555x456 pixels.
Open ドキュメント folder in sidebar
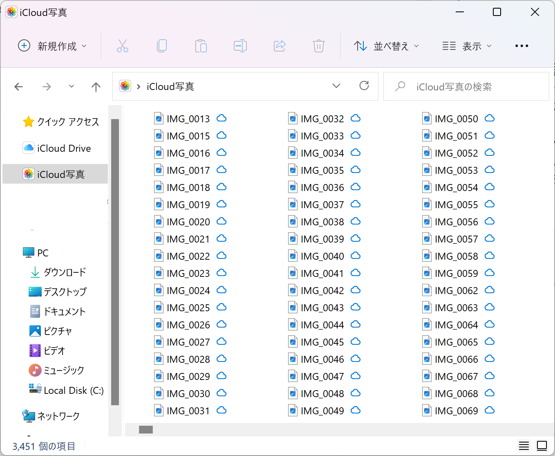tap(58, 311)
